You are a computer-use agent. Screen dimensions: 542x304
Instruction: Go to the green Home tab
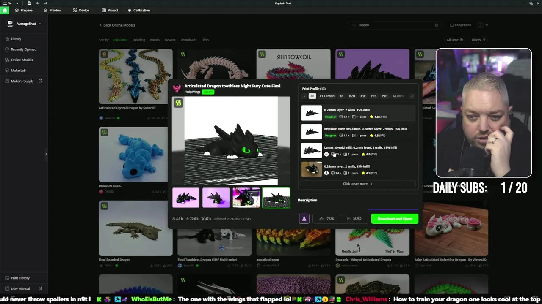point(5,10)
